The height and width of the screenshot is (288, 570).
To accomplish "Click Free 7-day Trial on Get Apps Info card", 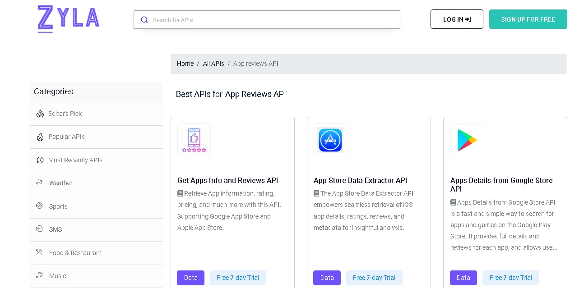I will (x=238, y=278).
